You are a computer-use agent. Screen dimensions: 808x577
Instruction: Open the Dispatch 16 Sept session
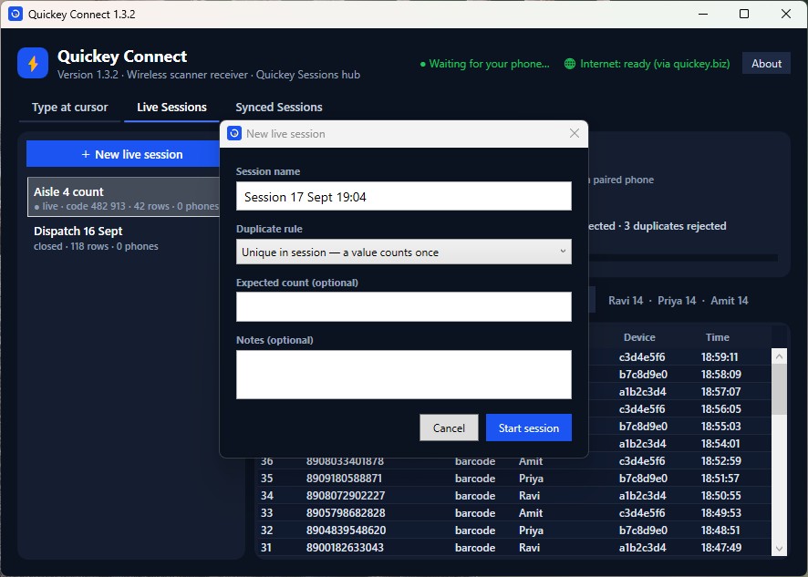pyautogui.click(x=124, y=238)
